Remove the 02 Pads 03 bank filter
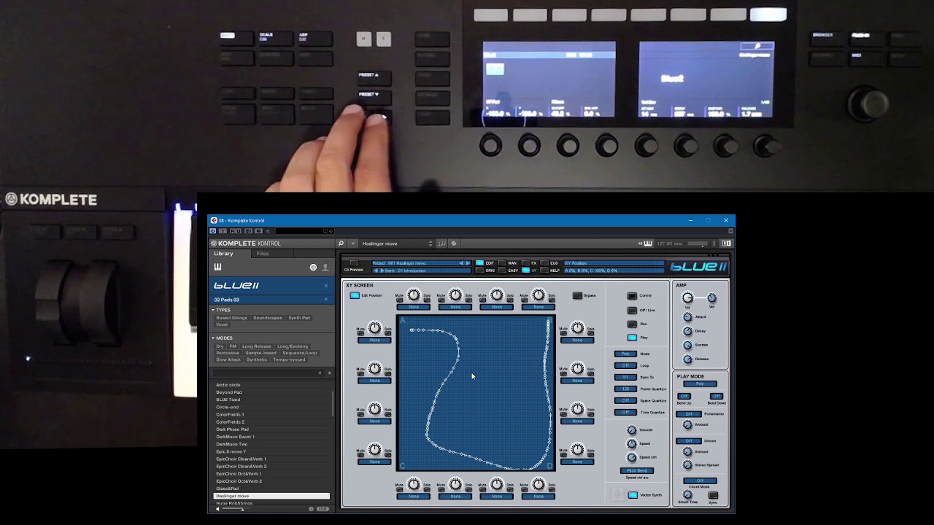The width and height of the screenshot is (934, 525). tap(325, 300)
